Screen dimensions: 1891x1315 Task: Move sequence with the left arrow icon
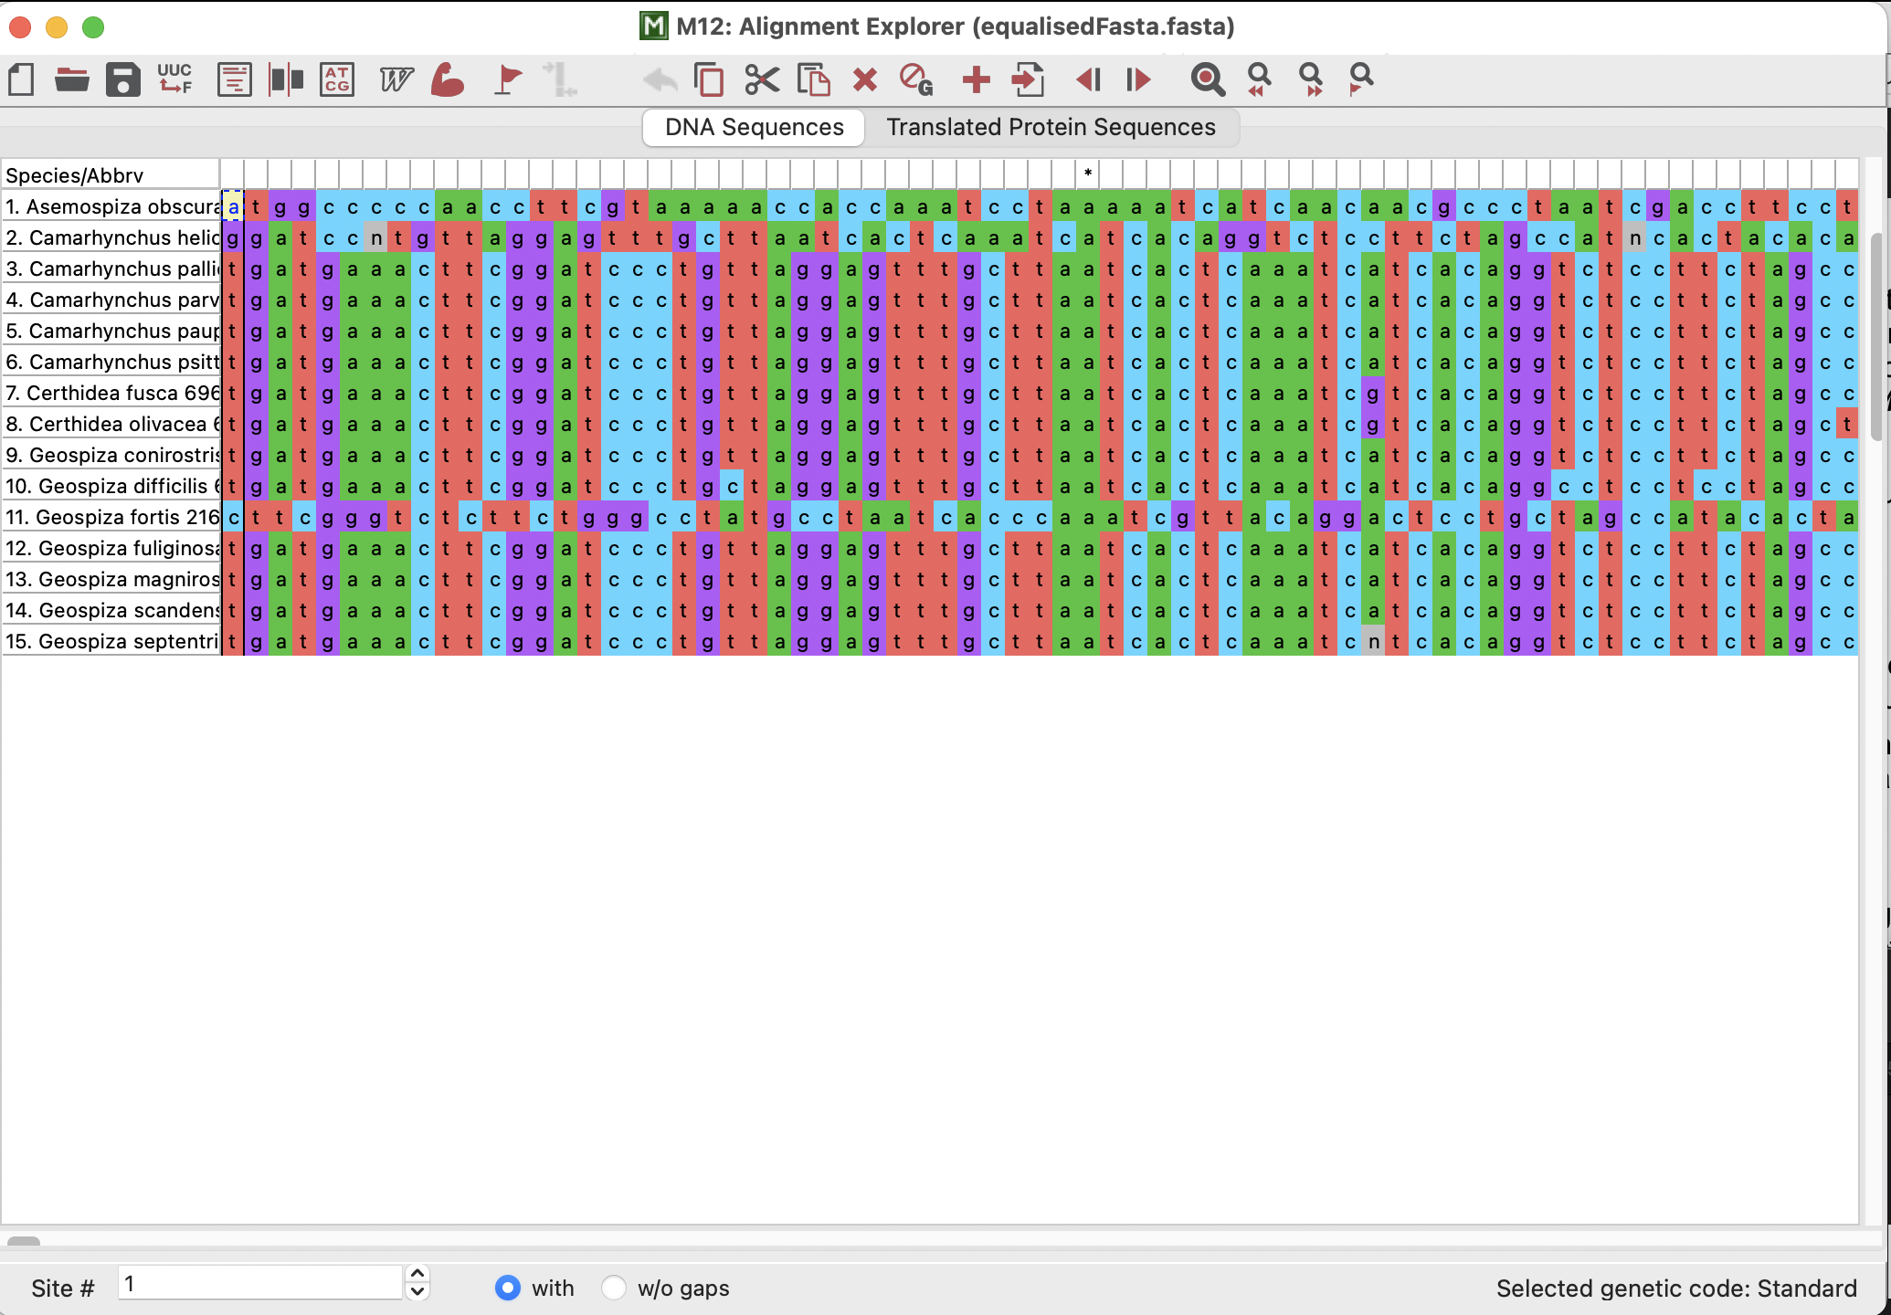(x=1088, y=79)
